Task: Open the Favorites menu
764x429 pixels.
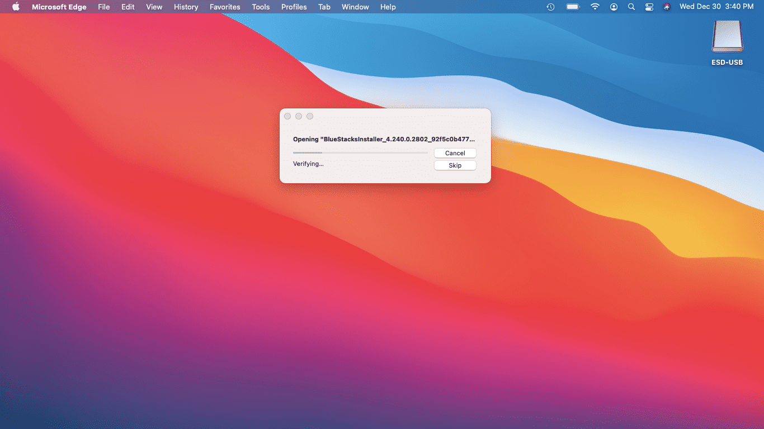Action: coord(225,7)
